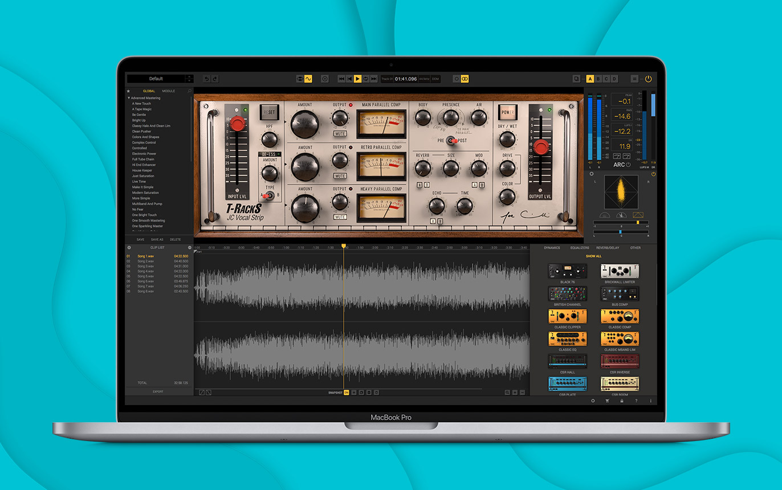Image resolution: width=782 pixels, height=490 pixels.
Task: Select the 'A Tape Magic' preset
Action: pyautogui.click(x=142, y=109)
